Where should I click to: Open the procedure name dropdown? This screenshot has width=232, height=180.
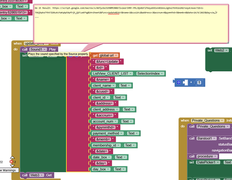215,156
